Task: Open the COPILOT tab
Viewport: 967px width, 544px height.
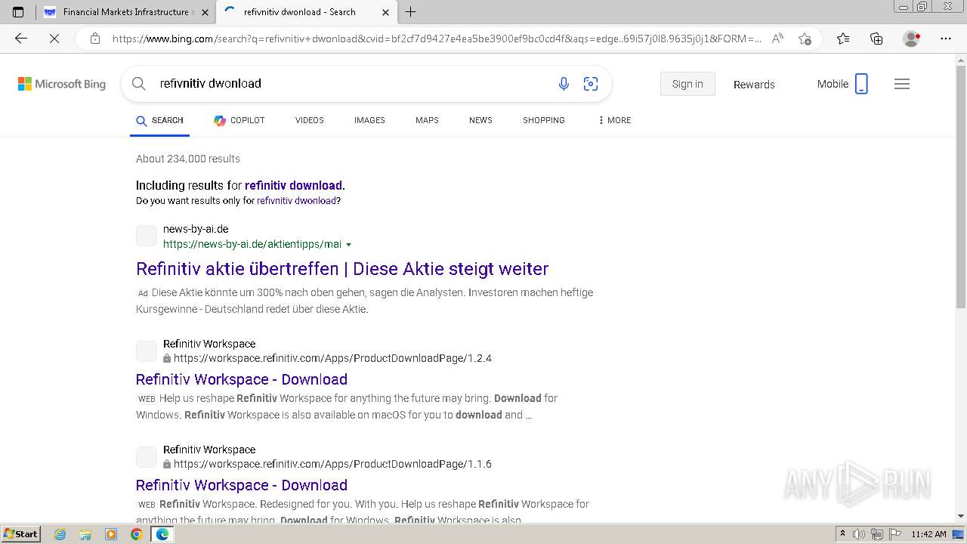Action: [239, 120]
